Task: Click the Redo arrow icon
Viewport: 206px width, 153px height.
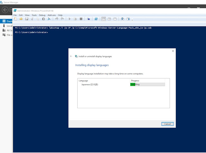Action: 62,19
